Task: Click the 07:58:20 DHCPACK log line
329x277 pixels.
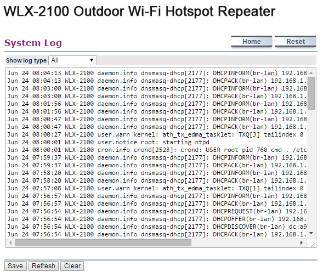Action: tap(157, 180)
